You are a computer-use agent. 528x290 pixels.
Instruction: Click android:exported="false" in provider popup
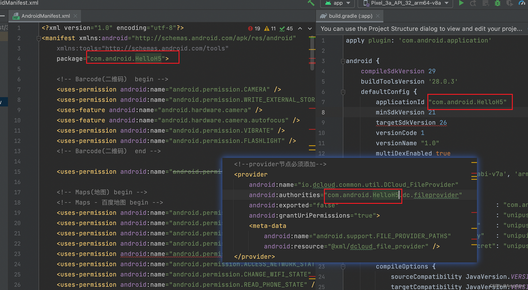click(x=294, y=205)
